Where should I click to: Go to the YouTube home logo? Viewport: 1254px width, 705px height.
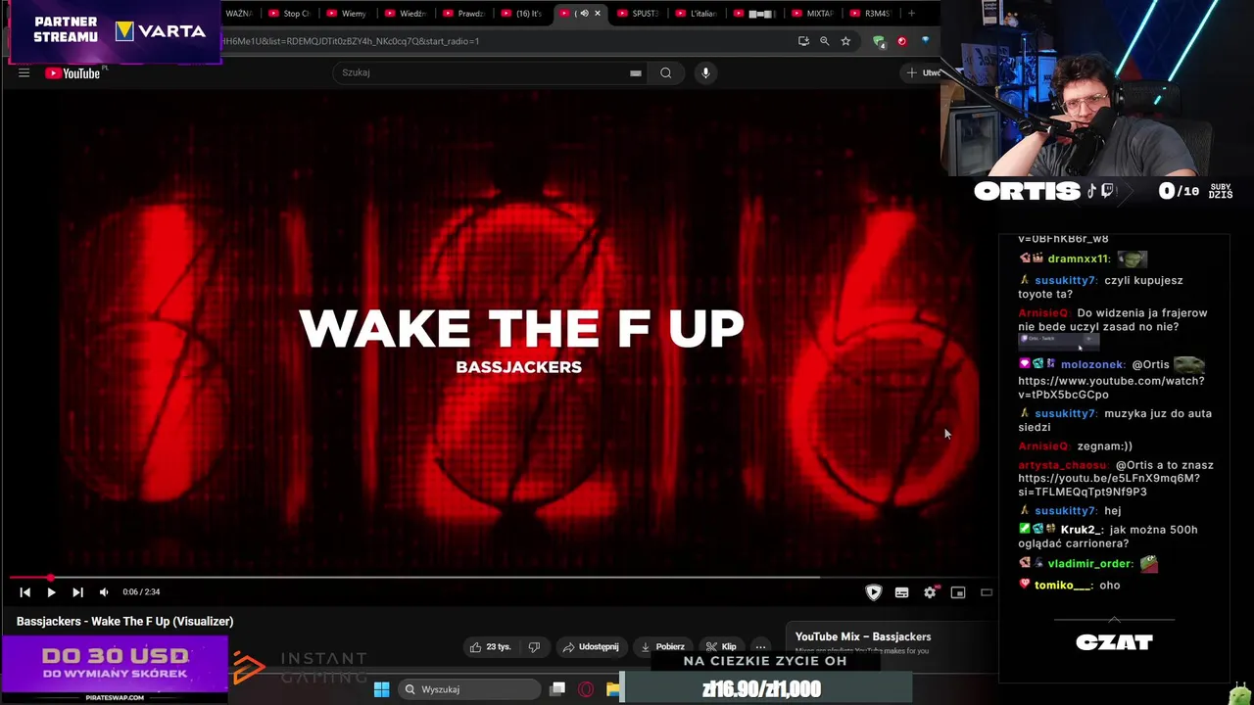(73, 72)
